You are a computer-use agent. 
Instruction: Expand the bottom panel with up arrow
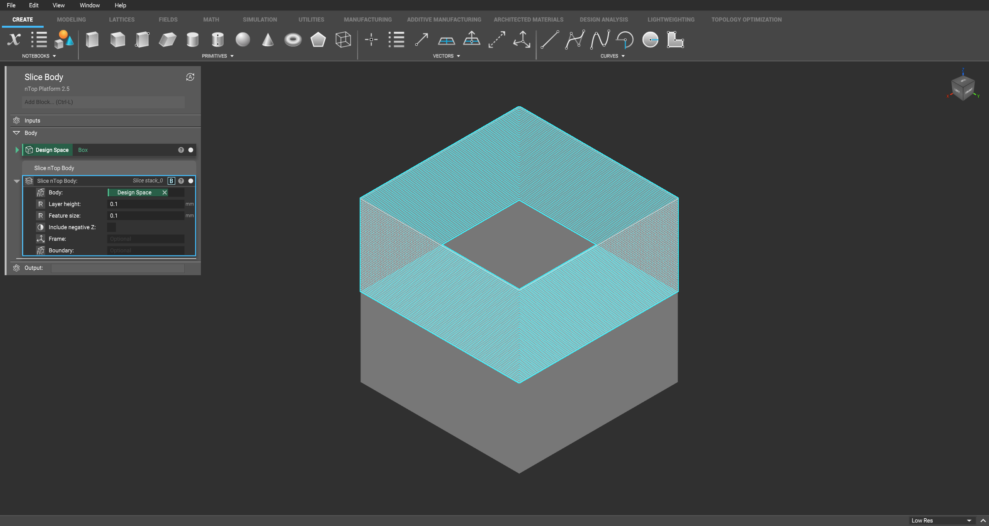983,521
